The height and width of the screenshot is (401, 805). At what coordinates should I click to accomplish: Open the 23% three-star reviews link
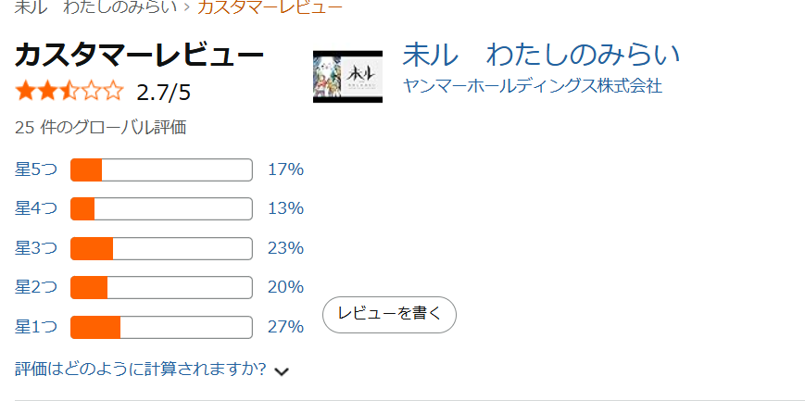(x=285, y=248)
